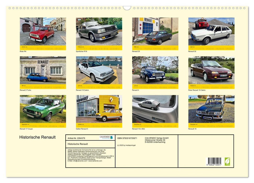Select the ISBN 9783516725971 text
Image resolution: width=254 pixels, height=183 pixels.
(127, 138)
